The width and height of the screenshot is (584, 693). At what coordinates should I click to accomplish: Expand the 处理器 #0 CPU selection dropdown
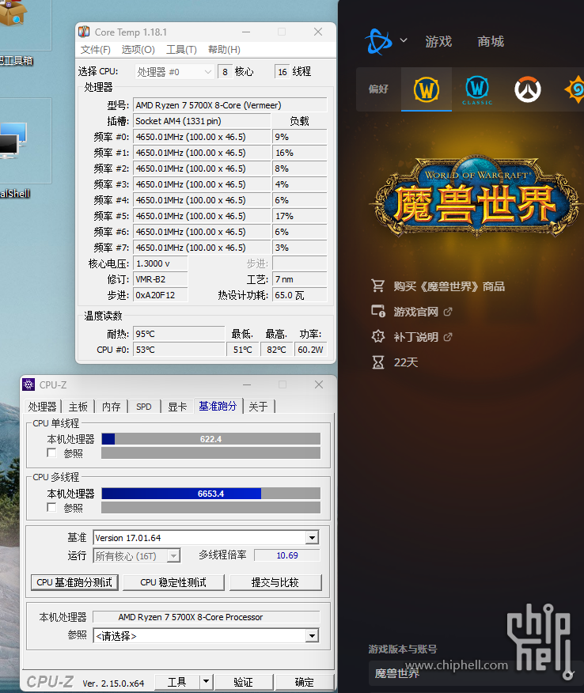pos(174,72)
